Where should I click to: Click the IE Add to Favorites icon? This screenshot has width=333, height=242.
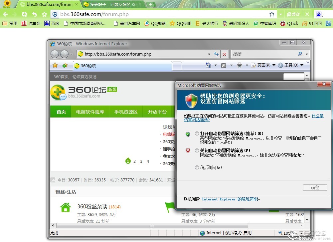(65, 65)
